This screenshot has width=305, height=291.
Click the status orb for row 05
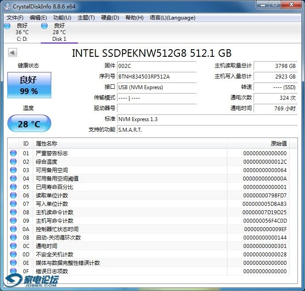[x=13, y=187]
